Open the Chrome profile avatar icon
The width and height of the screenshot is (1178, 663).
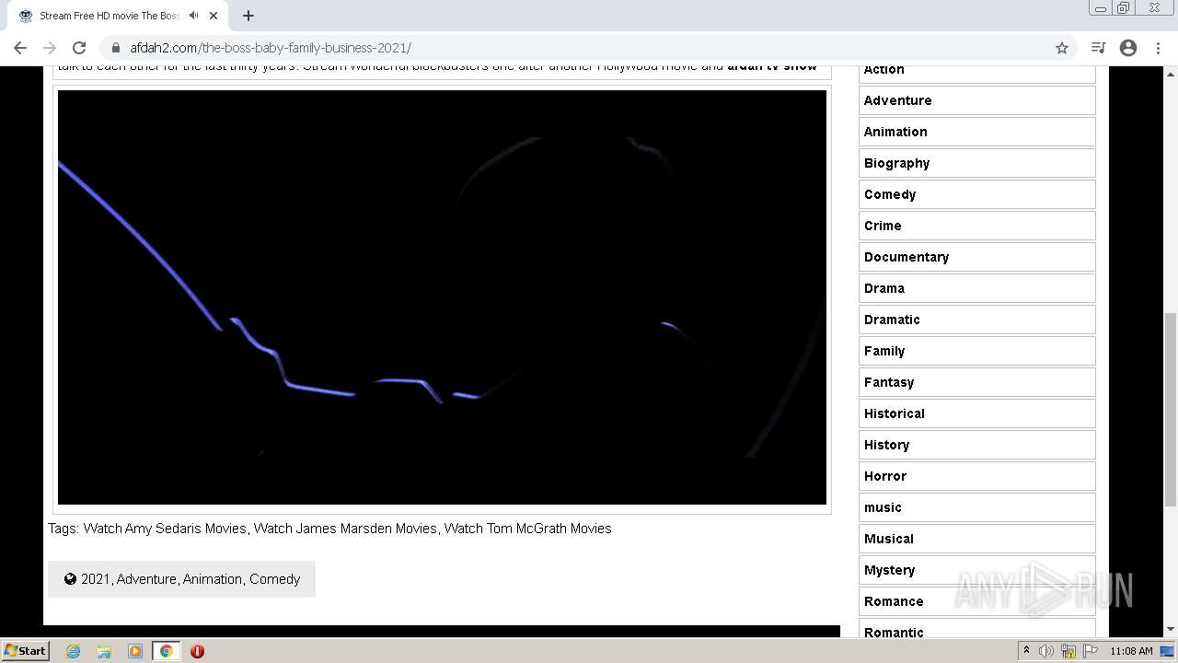1128,48
